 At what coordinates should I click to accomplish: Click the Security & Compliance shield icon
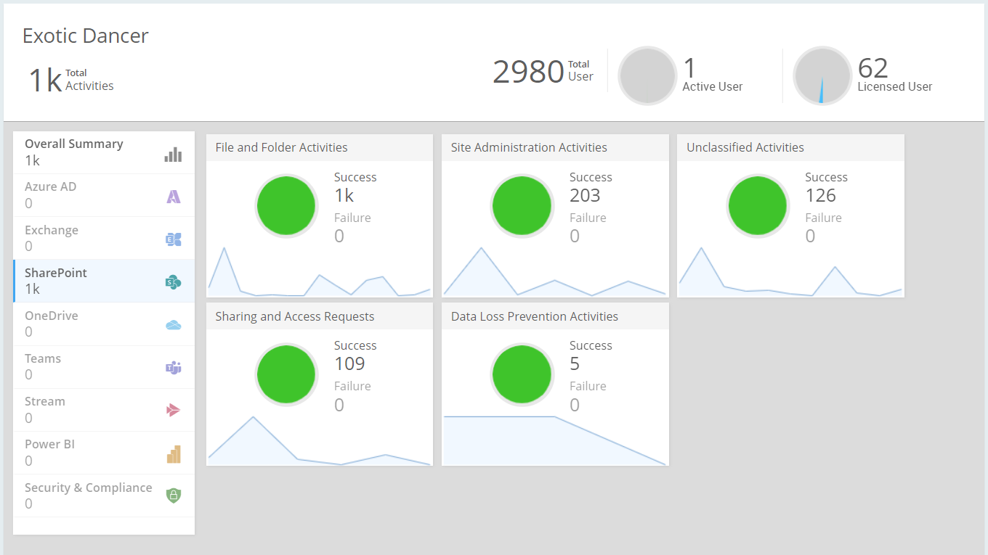173,496
